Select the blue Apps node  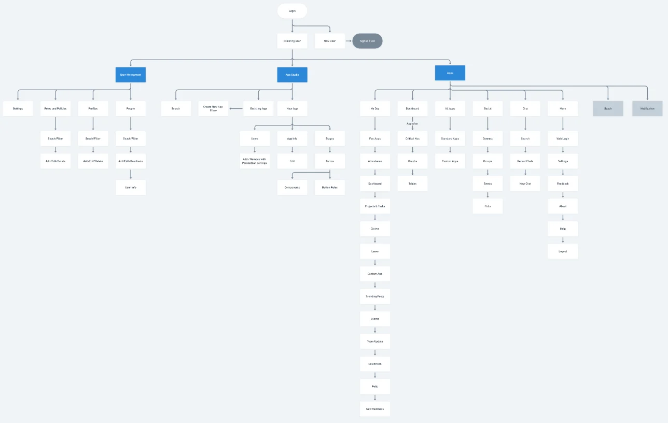[x=450, y=73]
